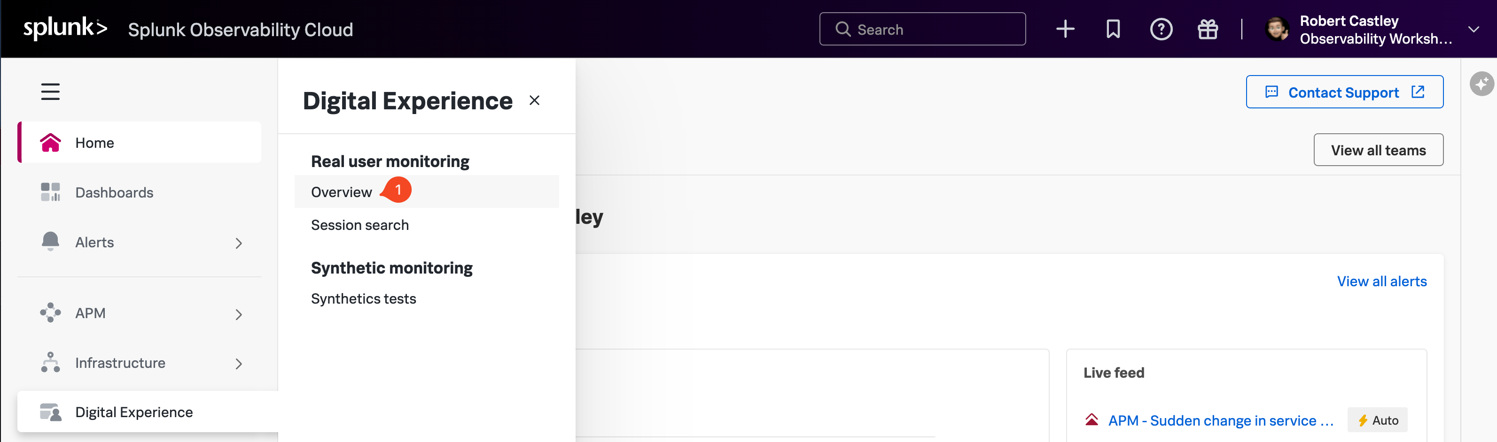Open the Robert Castley account dropdown
The height and width of the screenshot is (442, 1497).
(1473, 29)
